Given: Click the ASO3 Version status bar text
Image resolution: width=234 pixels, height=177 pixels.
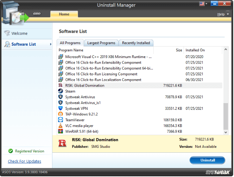Looking at the screenshot, I should pyautogui.click(x=25, y=172).
